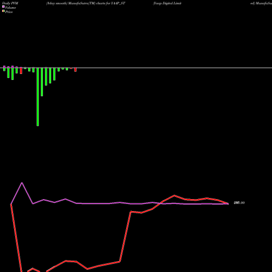Click the Volume legend color swatch
The image size is (272, 272).
[x=3, y=7]
